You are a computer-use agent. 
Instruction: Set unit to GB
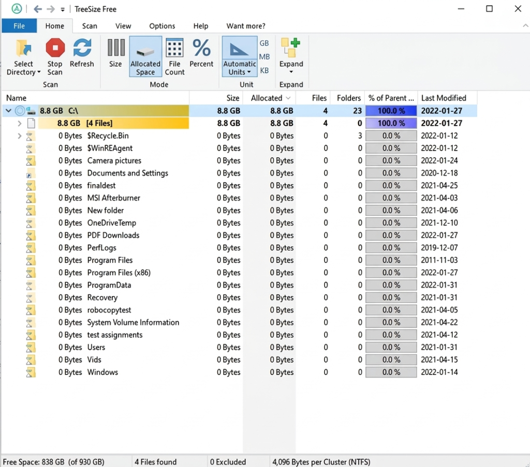pyautogui.click(x=264, y=43)
